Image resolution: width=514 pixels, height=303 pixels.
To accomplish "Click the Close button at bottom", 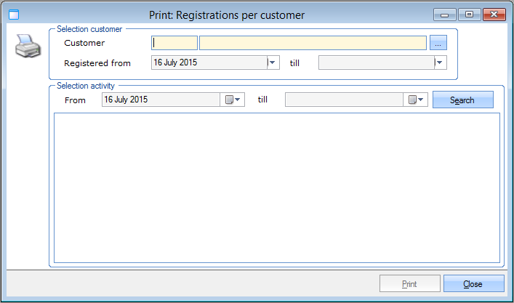I will click(473, 283).
